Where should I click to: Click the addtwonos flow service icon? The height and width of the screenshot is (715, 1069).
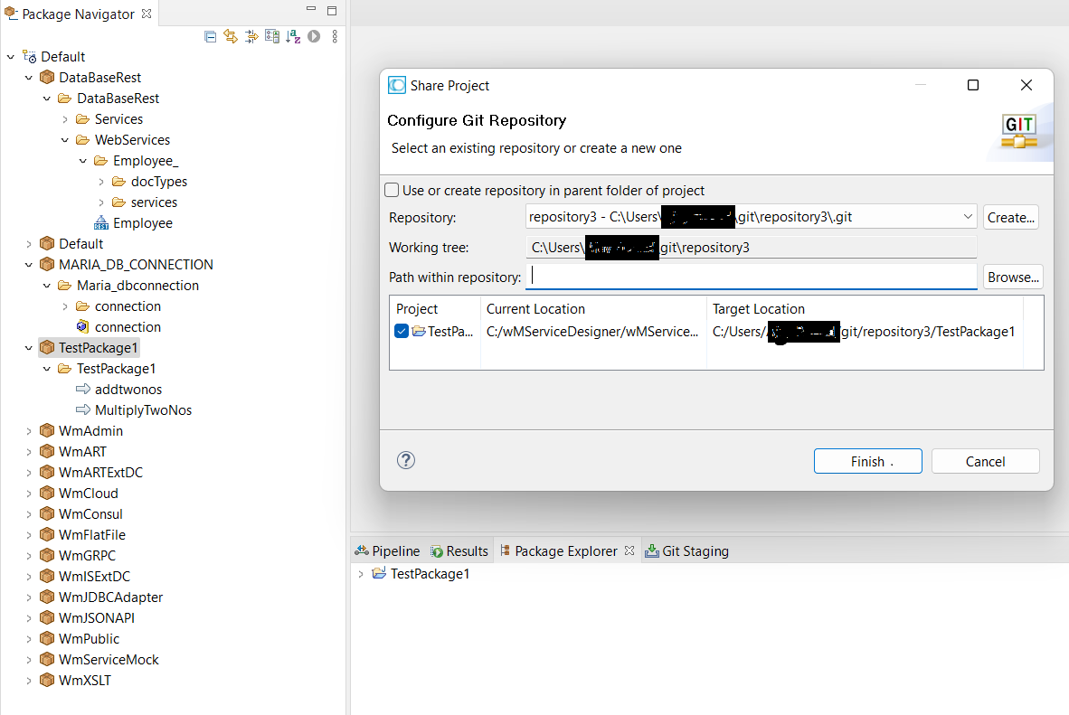pyautogui.click(x=83, y=389)
